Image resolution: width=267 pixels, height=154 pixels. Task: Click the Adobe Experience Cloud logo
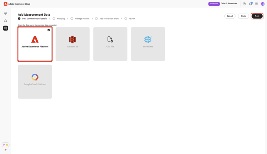pos(5,4)
